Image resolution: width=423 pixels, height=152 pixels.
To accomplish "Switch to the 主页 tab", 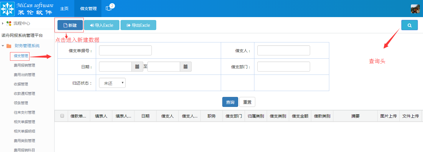I will 64,9.
